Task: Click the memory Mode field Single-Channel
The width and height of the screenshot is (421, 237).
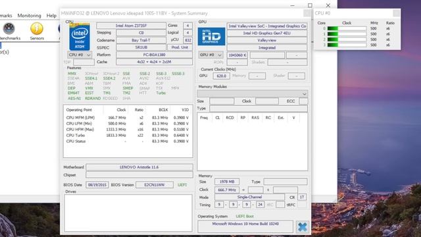Action: [x=249, y=197]
